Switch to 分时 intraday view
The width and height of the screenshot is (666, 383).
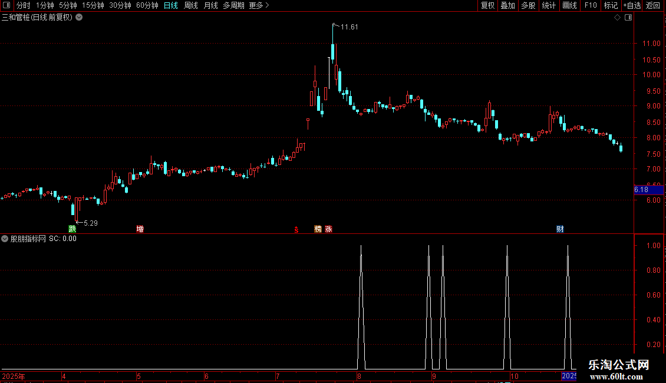click(24, 5)
